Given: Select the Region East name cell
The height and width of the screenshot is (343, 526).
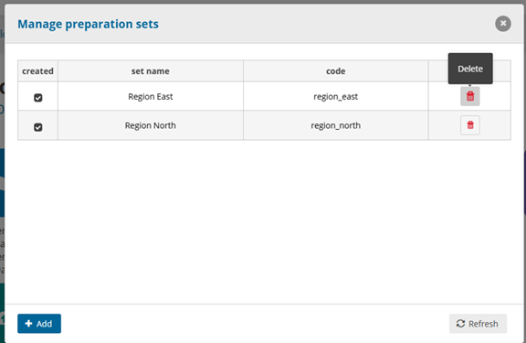Looking at the screenshot, I should [x=151, y=96].
